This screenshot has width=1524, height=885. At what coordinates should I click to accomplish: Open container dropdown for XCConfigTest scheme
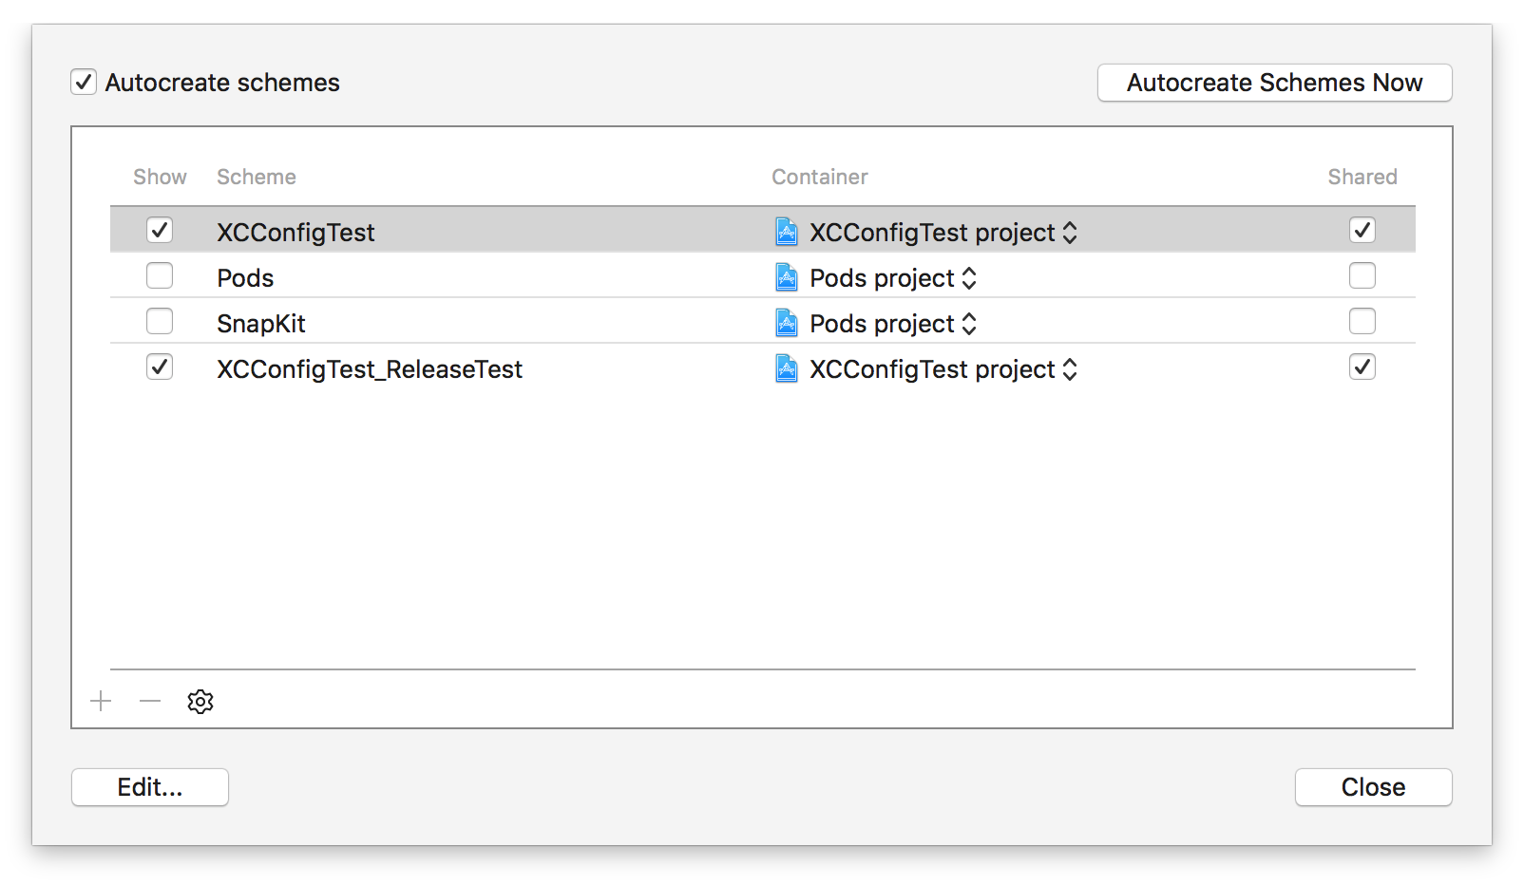[x=943, y=233]
